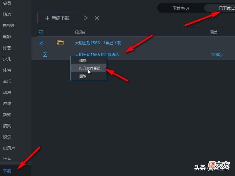Toggle the select-all checkbox beside 视频名
This screenshot has width=235, height=176.
[41, 32]
